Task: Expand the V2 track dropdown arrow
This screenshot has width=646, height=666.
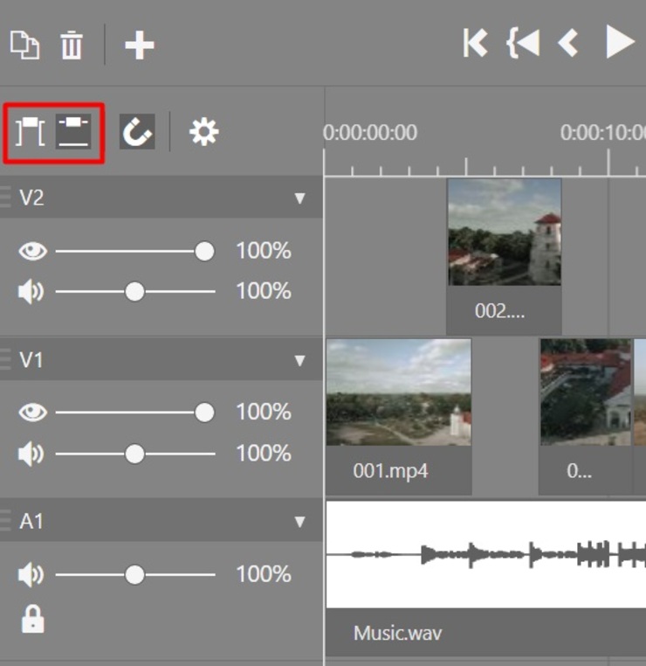Action: point(300,198)
